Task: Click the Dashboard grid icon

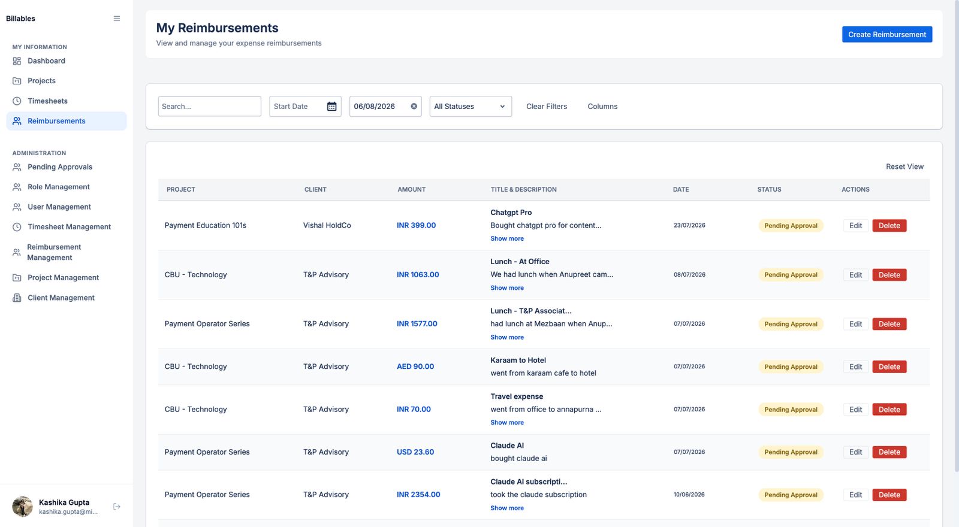Action: tap(17, 61)
